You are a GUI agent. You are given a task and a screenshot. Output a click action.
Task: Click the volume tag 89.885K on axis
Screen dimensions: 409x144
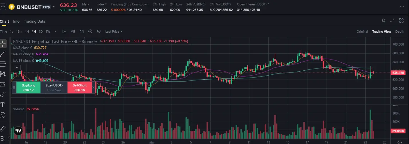(398, 131)
